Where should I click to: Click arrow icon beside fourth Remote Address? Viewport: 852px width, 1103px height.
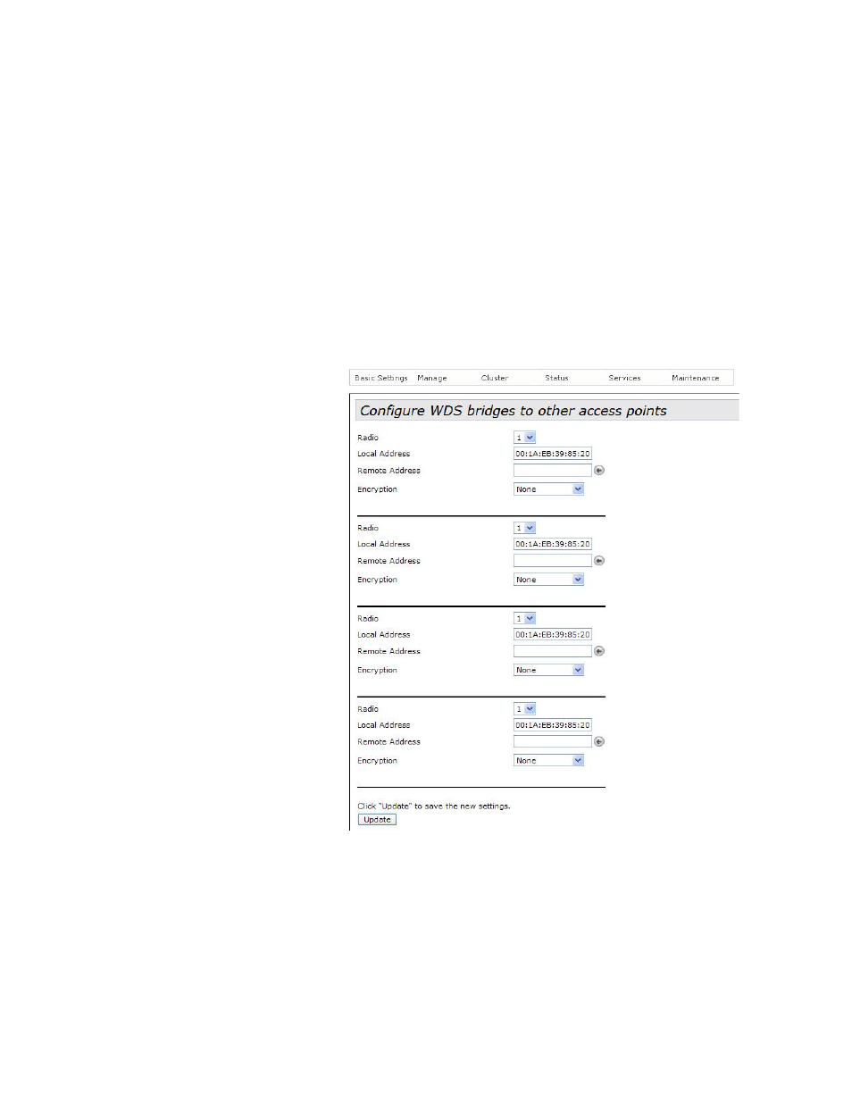[x=599, y=741]
